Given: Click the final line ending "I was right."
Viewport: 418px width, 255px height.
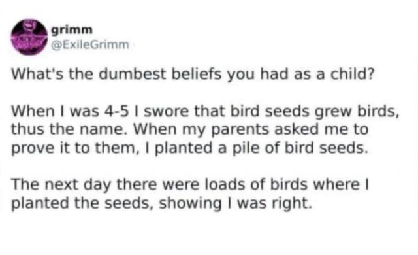Looking at the screenshot, I should point(161,203).
